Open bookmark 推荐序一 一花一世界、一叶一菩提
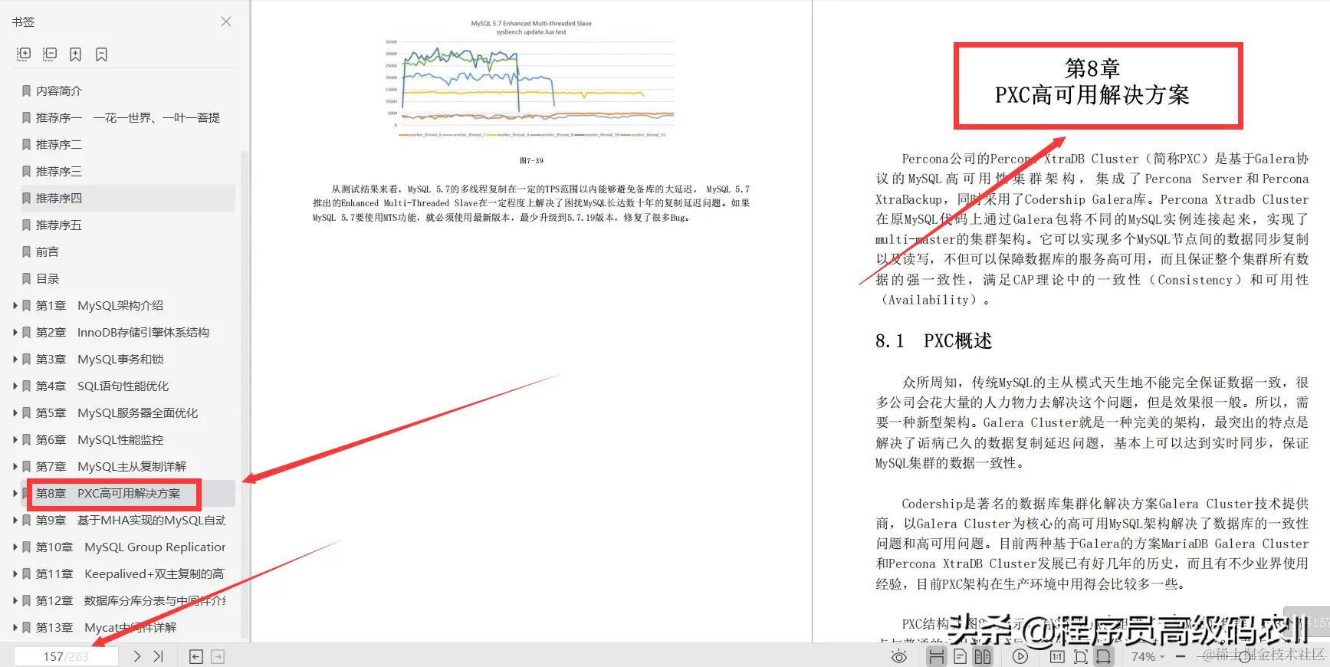1330x667 pixels. coord(127,117)
